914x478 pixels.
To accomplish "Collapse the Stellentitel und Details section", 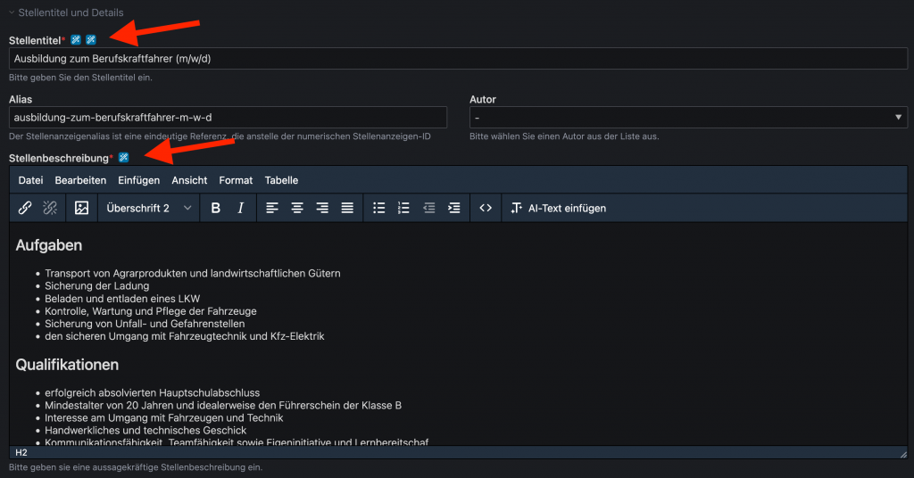I will pos(12,12).
